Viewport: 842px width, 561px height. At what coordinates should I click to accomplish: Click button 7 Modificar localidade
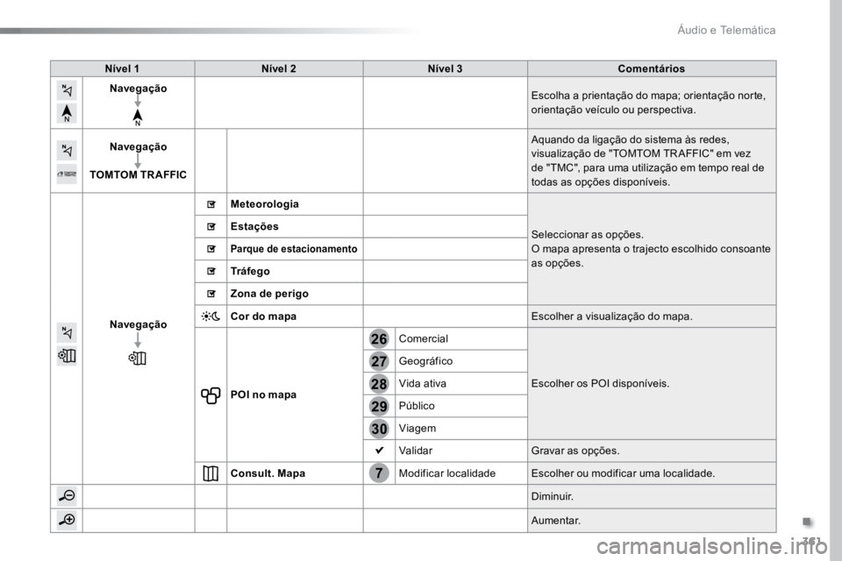click(379, 473)
